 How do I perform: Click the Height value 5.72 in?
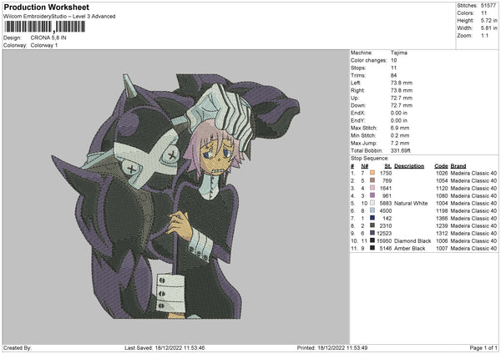(488, 20)
